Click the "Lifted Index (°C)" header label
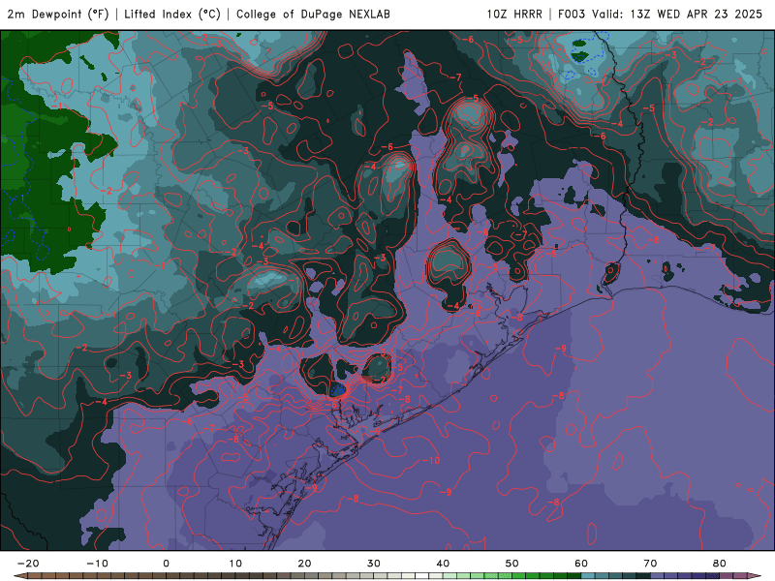The height and width of the screenshot is (581, 775). click(x=172, y=15)
